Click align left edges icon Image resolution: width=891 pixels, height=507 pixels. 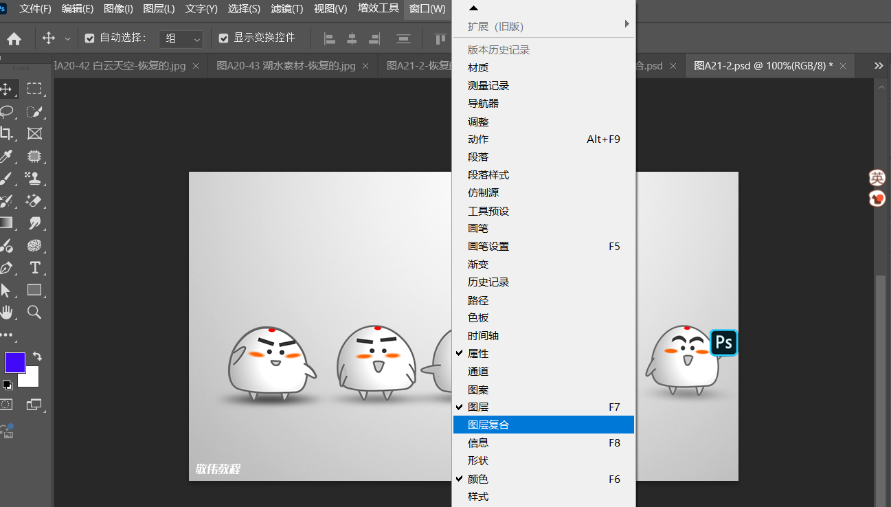pos(330,38)
